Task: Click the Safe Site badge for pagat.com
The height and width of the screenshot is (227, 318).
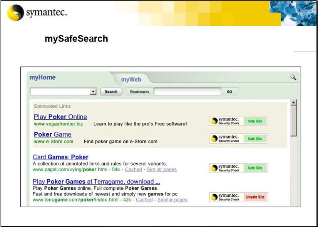Action: 255,168
